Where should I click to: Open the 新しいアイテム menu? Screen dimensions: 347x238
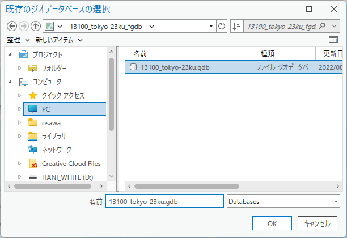click(x=59, y=40)
